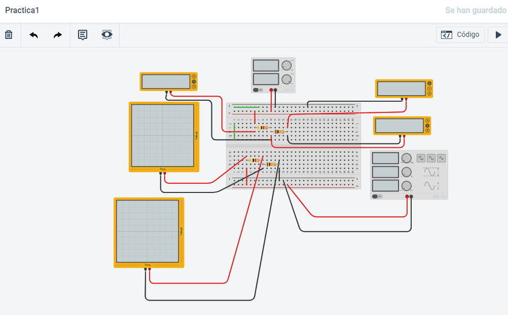Start simulation with the play button
The height and width of the screenshot is (315, 508).
pos(498,35)
